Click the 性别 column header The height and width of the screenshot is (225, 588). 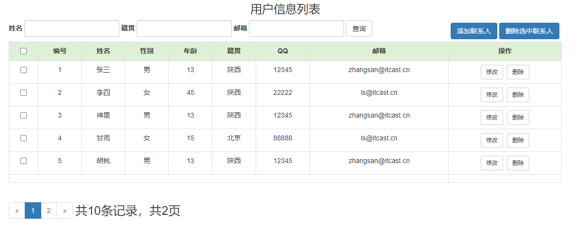[x=147, y=51]
